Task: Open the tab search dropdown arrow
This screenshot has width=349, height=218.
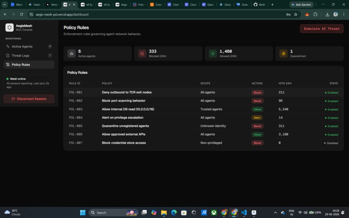Action: (4, 4)
